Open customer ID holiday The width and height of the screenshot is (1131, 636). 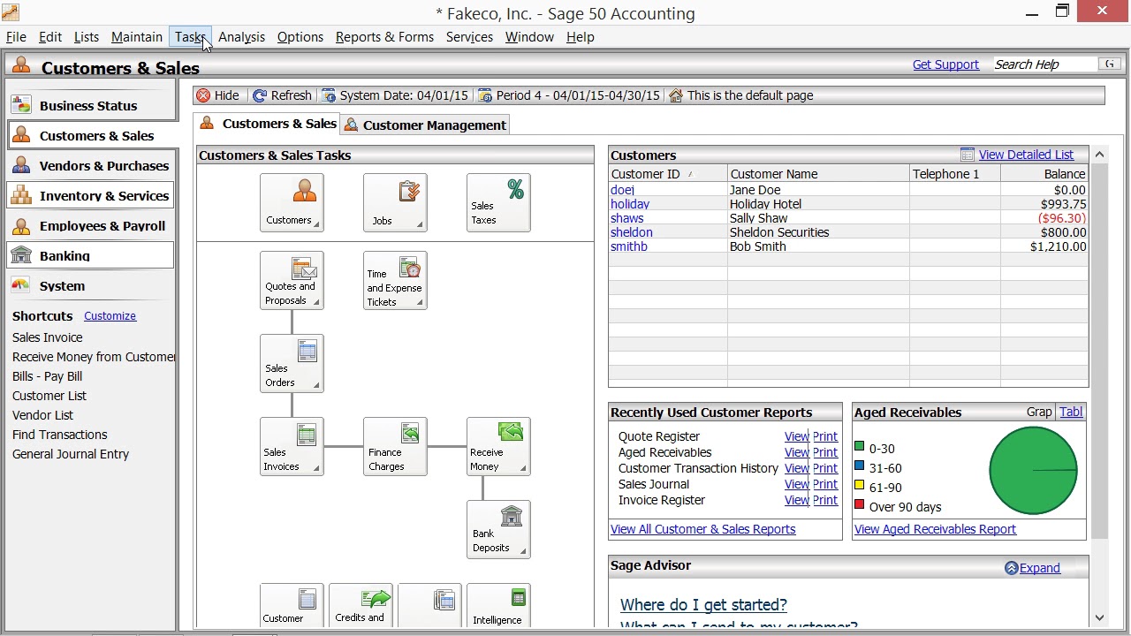[630, 204]
